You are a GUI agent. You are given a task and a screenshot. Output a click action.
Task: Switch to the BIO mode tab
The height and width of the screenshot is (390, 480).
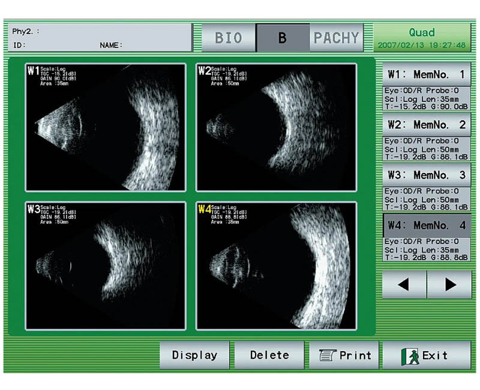(x=229, y=38)
